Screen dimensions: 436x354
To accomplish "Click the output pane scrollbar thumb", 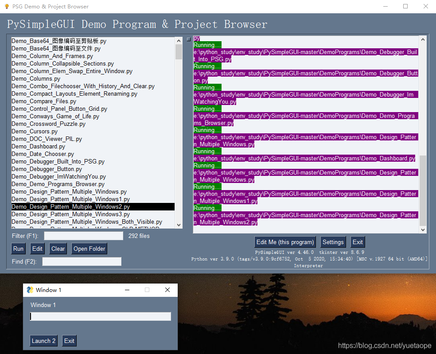I will coord(423,191).
